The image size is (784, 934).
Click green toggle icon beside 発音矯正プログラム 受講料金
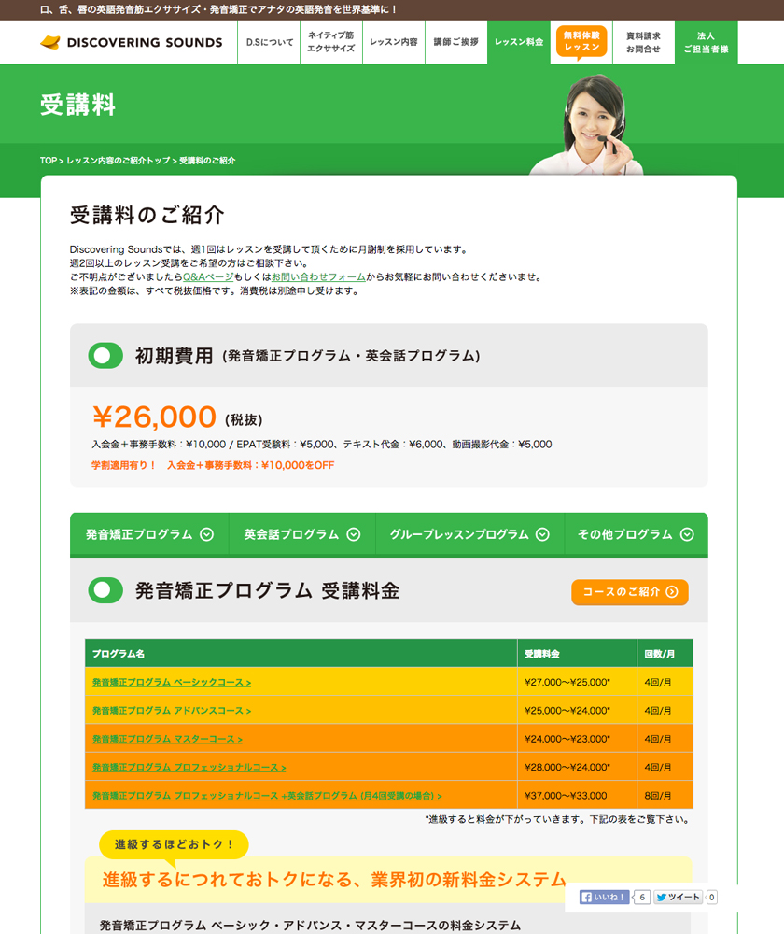click(105, 590)
